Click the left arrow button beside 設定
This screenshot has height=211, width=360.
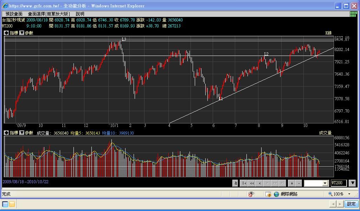[333, 204]
